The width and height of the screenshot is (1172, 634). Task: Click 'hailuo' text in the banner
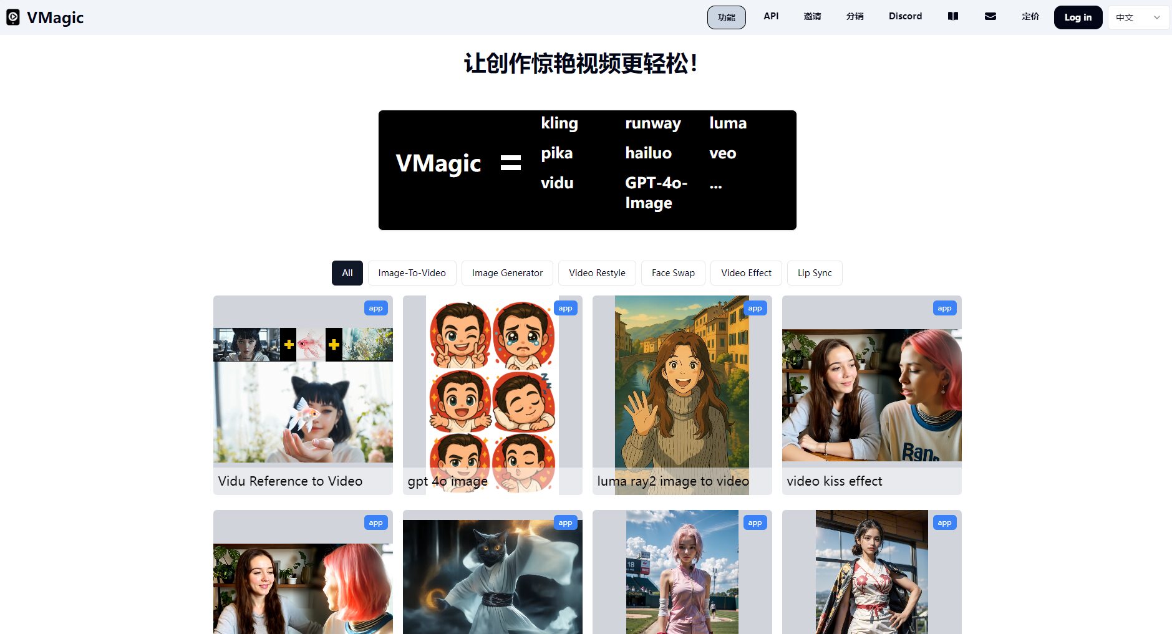[x=648, y=153]
